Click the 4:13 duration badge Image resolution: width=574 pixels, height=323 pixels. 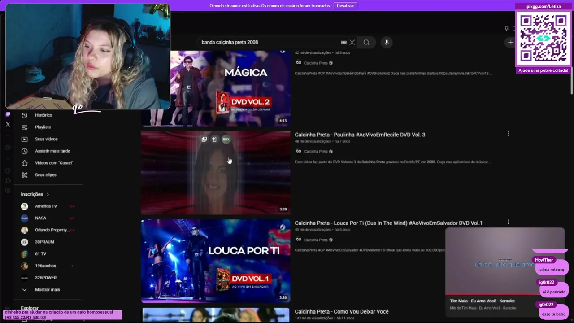(283, 121)
